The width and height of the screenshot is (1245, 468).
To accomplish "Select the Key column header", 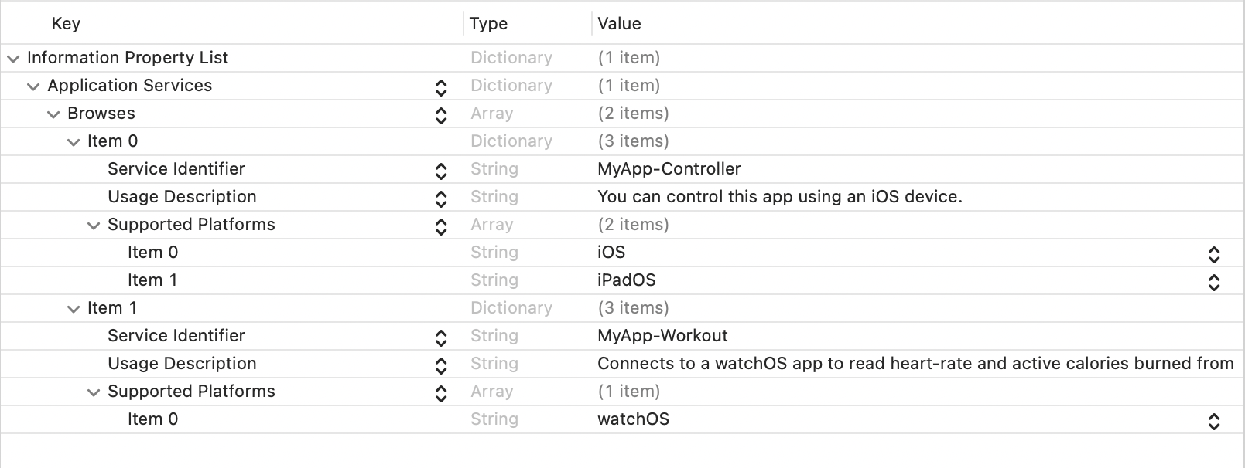I will click(66, 24).
